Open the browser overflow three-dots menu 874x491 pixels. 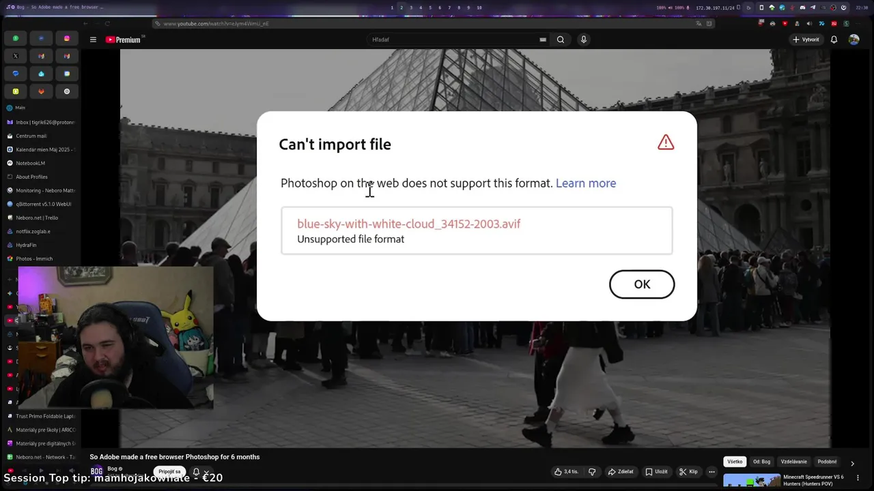point(858,23)
